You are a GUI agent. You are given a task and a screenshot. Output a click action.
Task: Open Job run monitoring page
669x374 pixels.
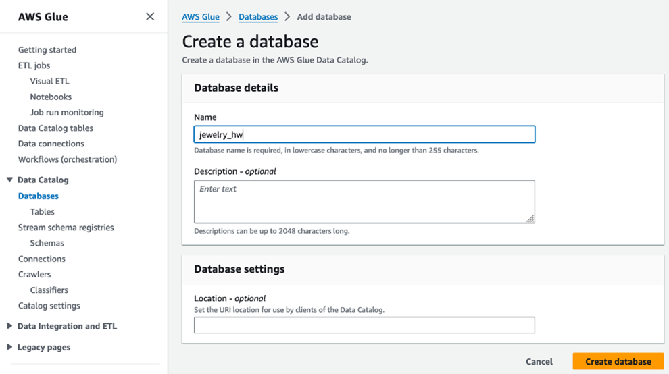click(x=67, y=113)
